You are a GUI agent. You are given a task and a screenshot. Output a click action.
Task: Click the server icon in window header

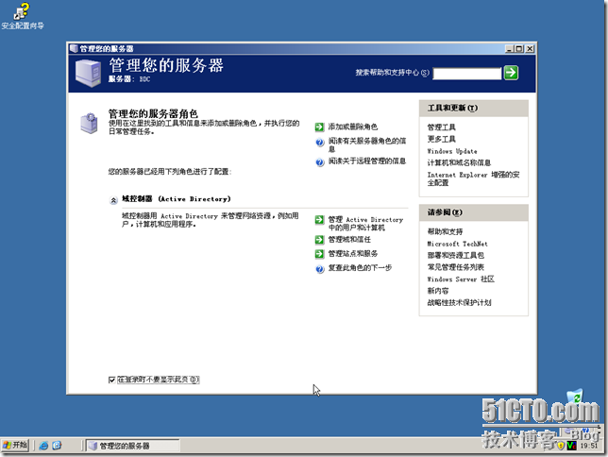pos(89,73)
